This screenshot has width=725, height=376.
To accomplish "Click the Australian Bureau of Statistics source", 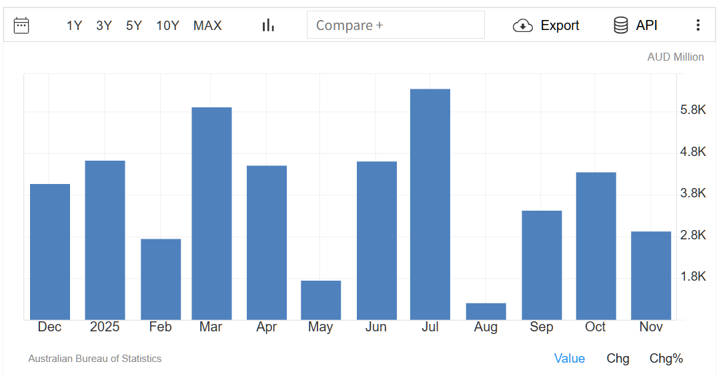I will click(x=95, y=359).
